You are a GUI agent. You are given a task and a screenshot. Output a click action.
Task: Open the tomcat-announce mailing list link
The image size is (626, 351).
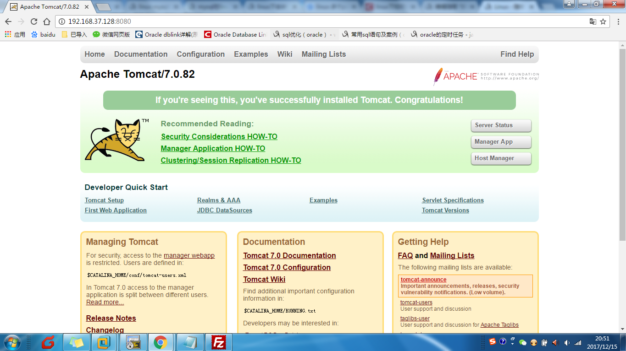click(423, 280)
